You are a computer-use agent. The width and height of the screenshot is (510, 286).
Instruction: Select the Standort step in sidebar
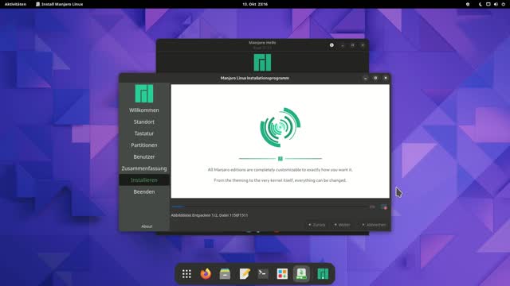tap(144, 122)
